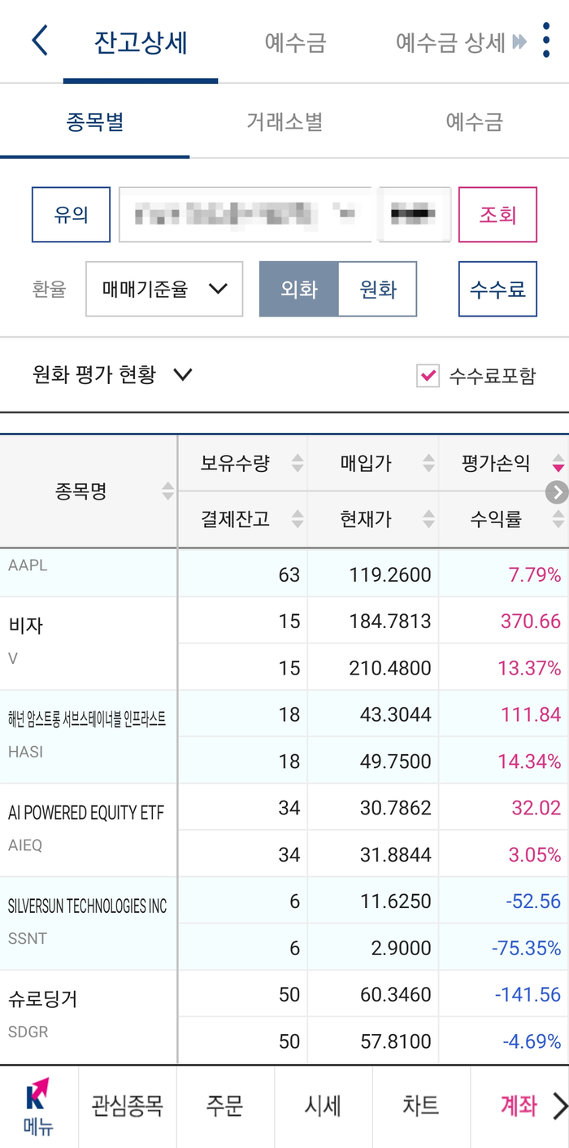Expand the 원화 평가 현황 section
This screenshot has height=1148, width=569.
tap(112, 375)
